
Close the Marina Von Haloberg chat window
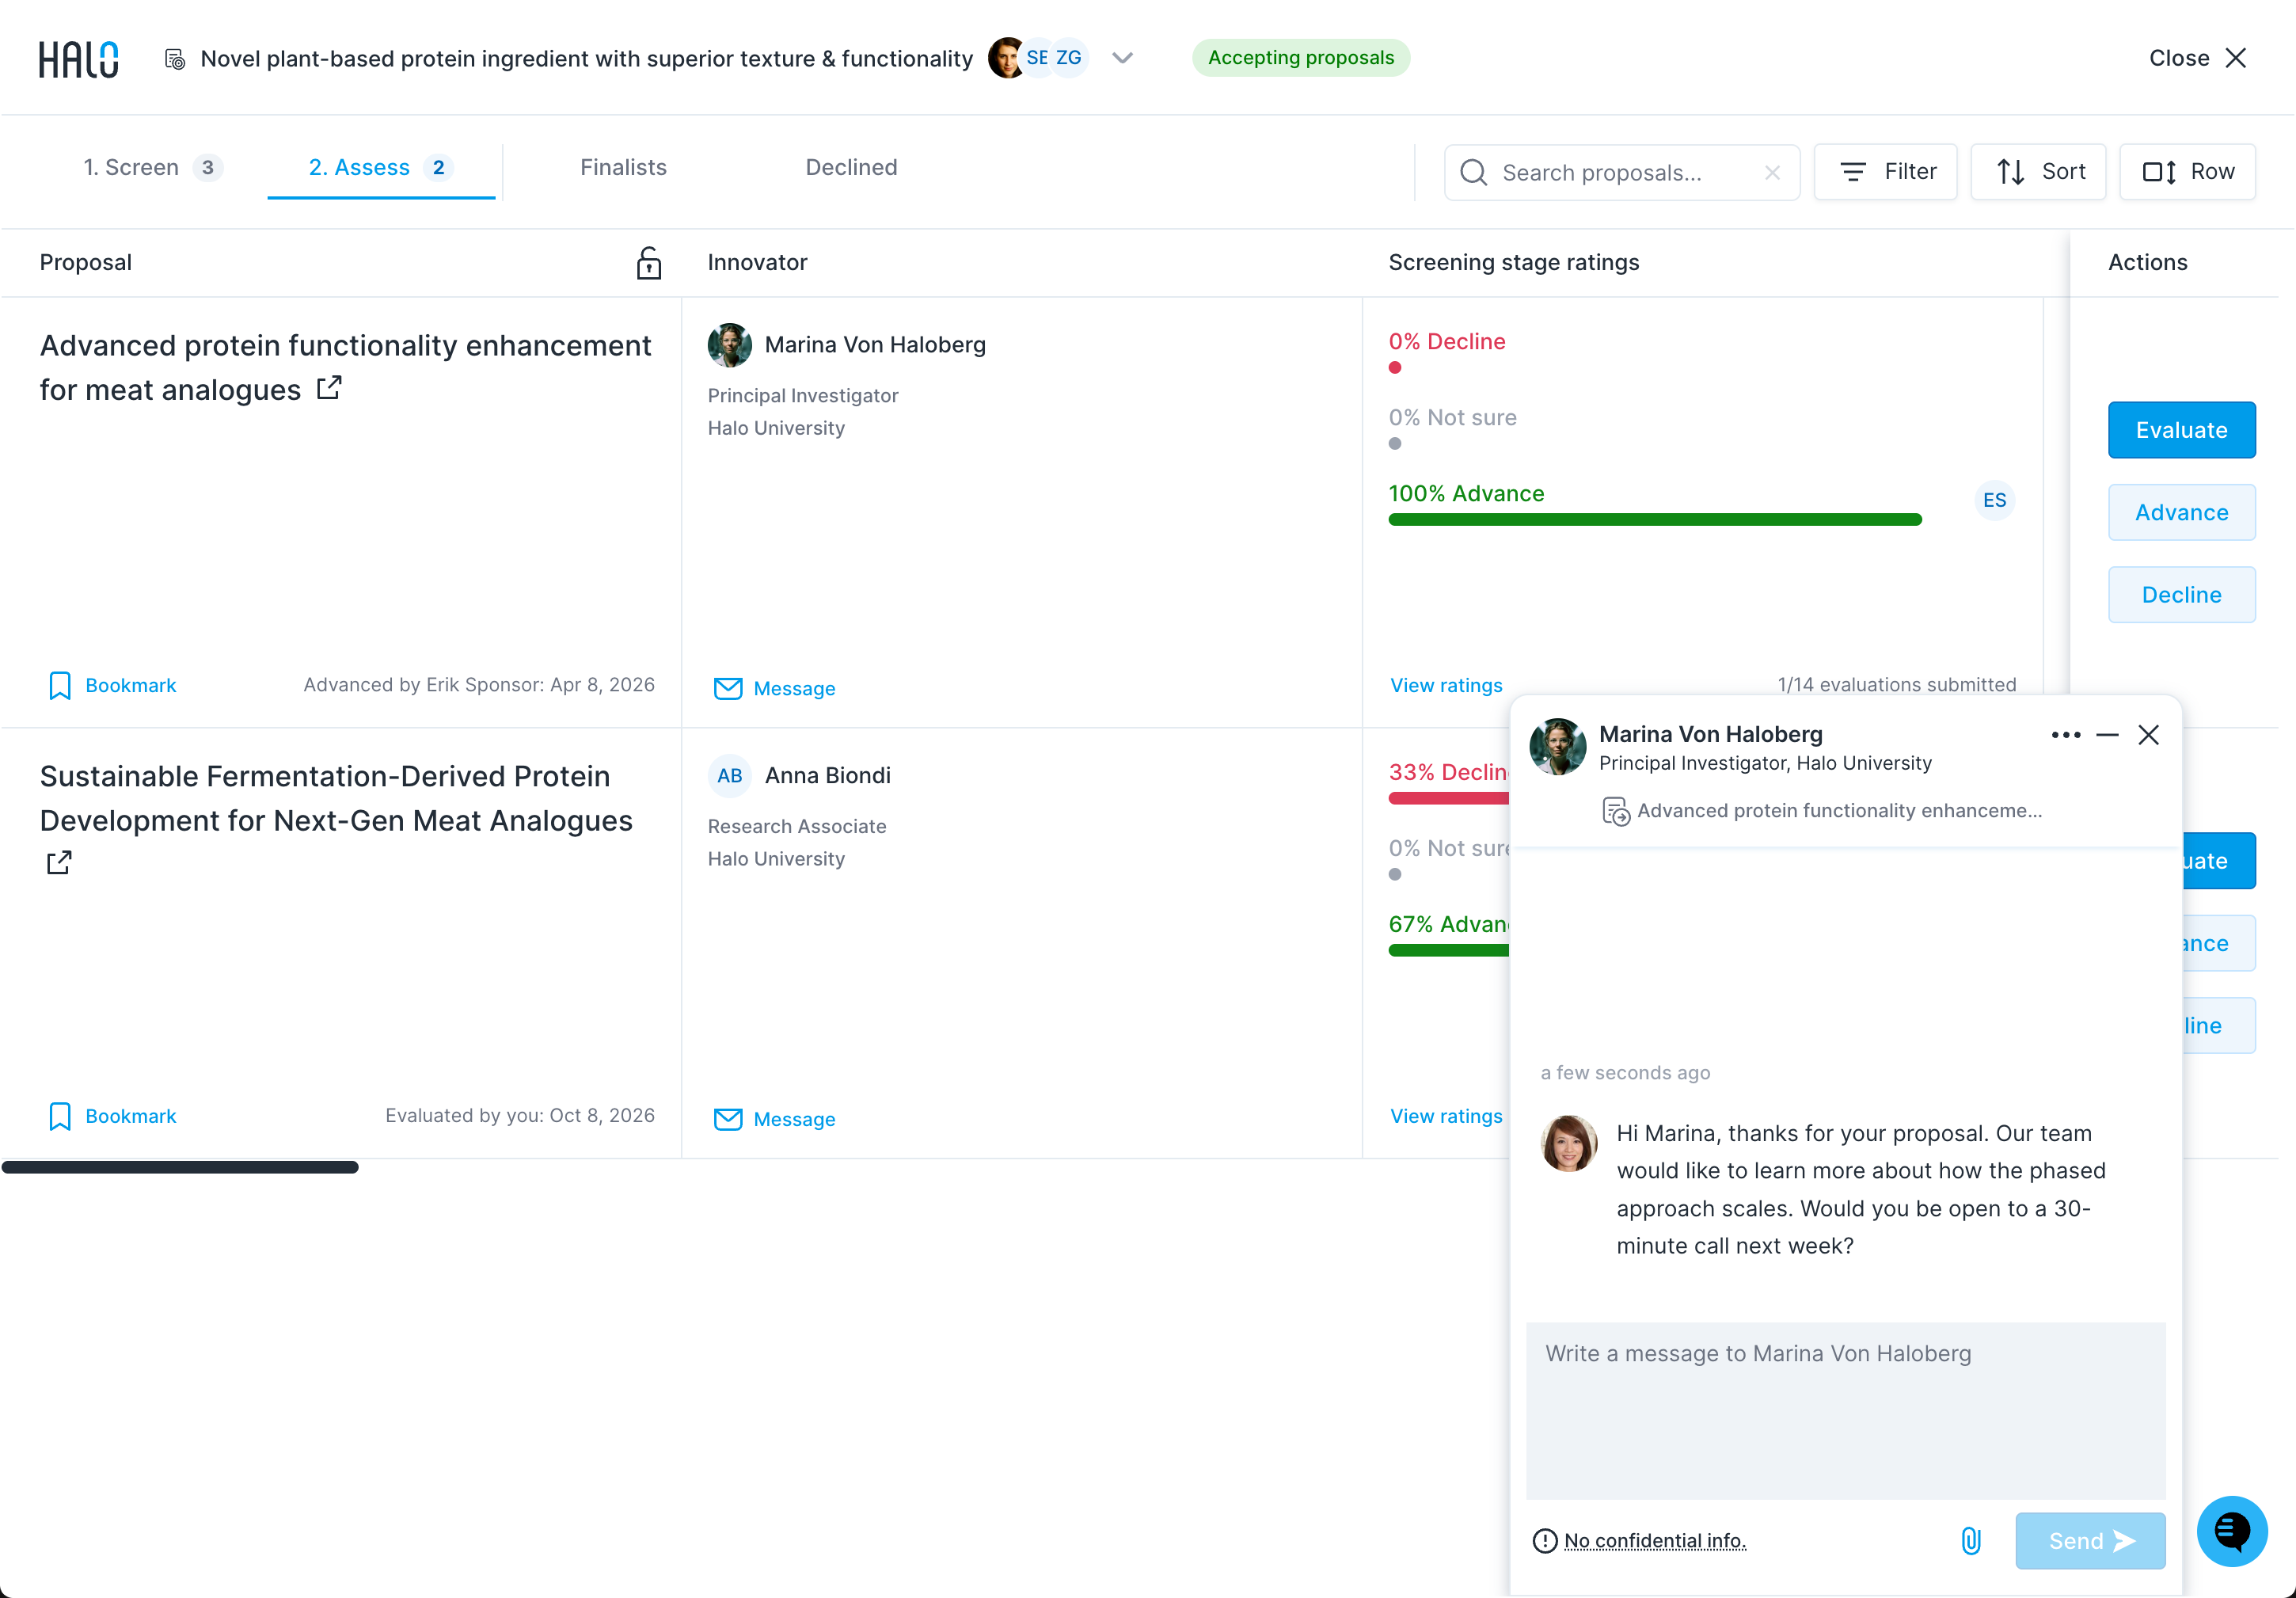2148,735
